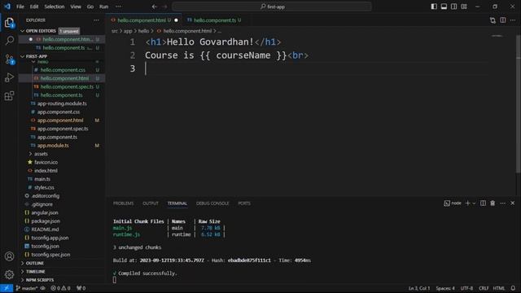Click the search box showing first-app

pyautogui.click(x=272, y=7)
